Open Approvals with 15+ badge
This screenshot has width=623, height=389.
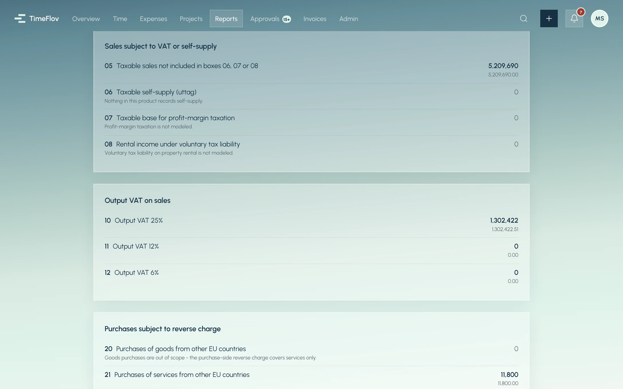pyautogui.click(x=271, y=19)
